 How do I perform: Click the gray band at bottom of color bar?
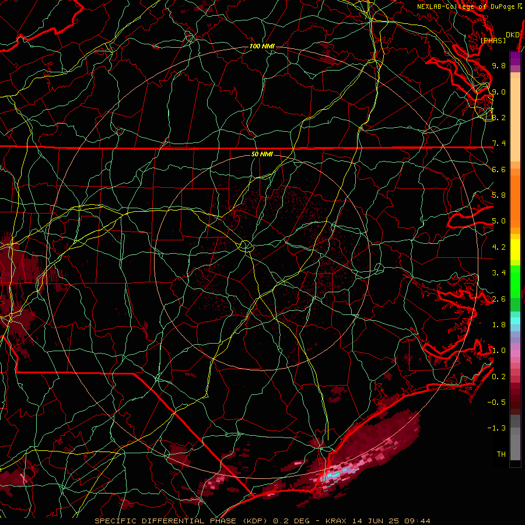point(515,437)
